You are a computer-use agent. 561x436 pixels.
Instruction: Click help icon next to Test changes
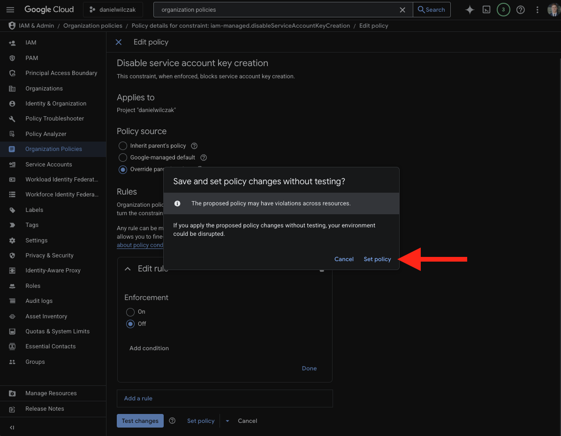tap(172, 421)
